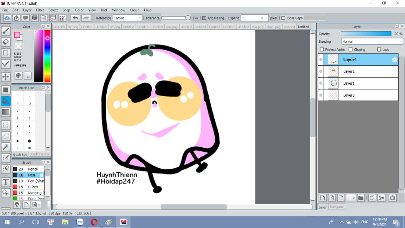Delete layer using trash icon
This screenshot has width=405, height=228.
pyautogui.click(x=392, y=198)
